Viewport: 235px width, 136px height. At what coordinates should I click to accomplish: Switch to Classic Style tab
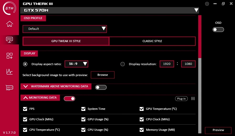[x=152, y=41]
